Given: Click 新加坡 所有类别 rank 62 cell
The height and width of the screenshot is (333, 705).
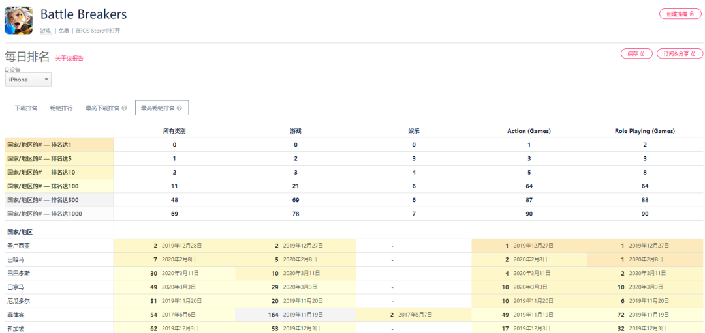Looking at the screenshot, I should pyautogui.click(x=174, y=328).
